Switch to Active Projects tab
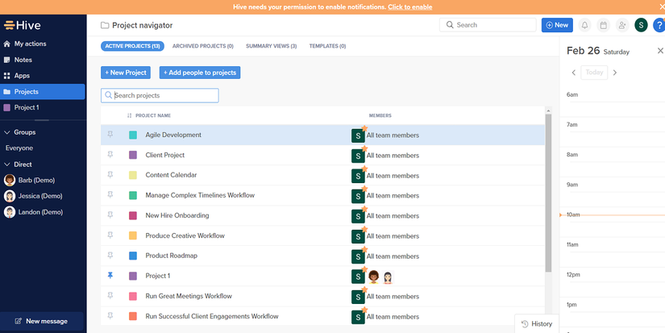The image size is (665, 333). [x=133, y=46]
